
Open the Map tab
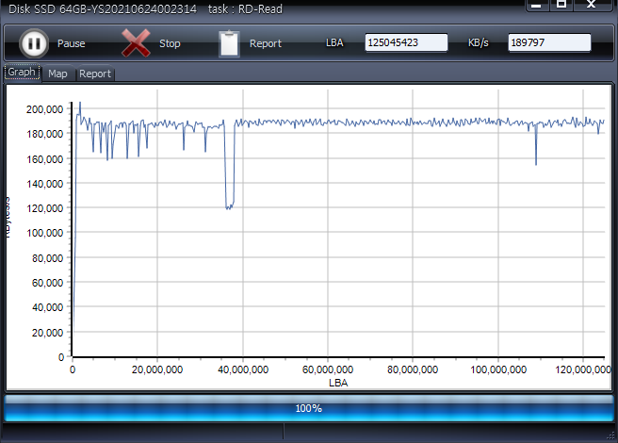coord(57,74)
